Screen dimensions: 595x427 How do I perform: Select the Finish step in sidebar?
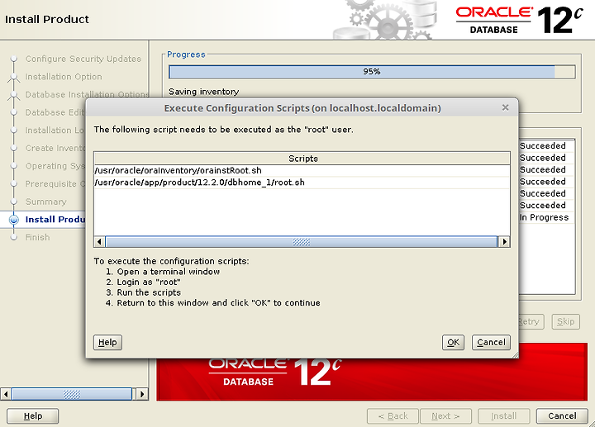coord(37,237)
